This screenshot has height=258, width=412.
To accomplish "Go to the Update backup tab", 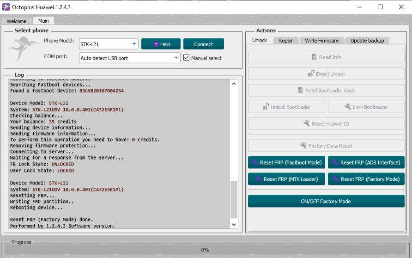I will click(367, 41).
